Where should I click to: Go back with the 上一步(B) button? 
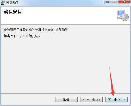coord(91,100)
